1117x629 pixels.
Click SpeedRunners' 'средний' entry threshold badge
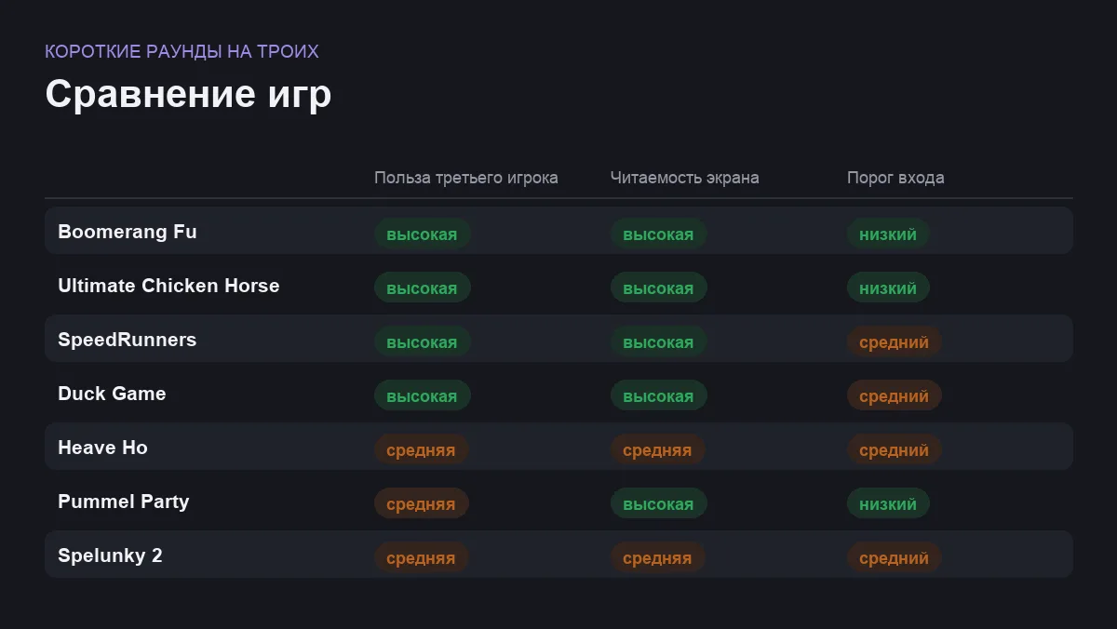tap(895, 342)
